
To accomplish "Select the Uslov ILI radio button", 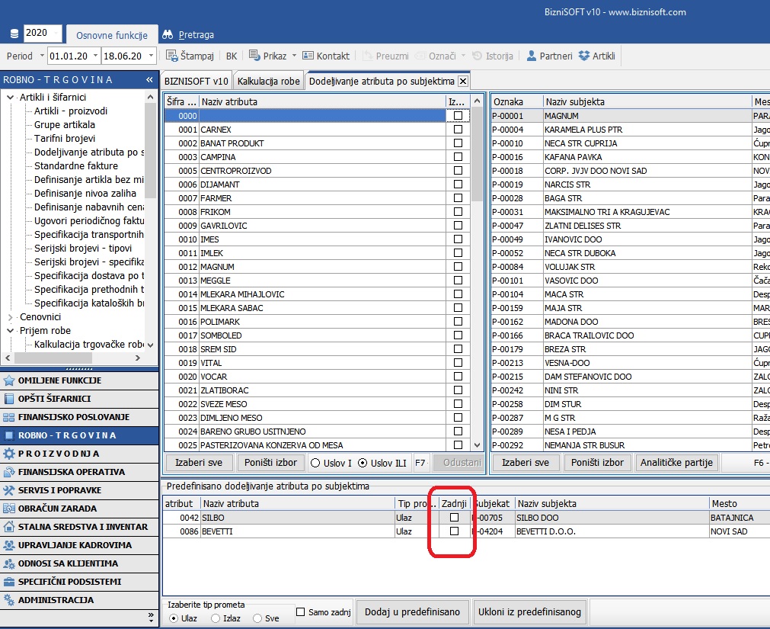I will pyautogui.click(x=363, y=463).
